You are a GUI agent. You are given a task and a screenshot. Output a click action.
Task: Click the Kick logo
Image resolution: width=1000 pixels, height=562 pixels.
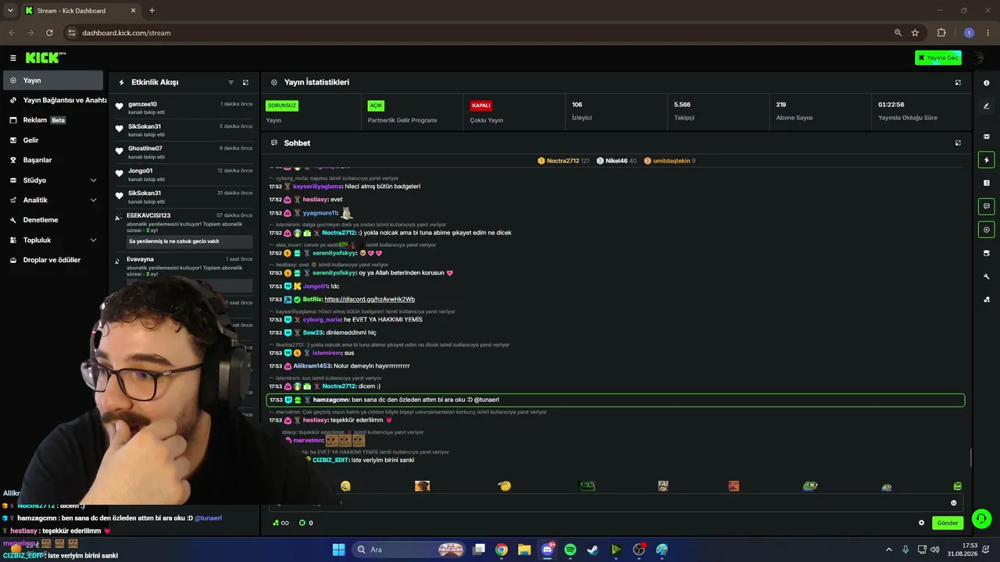45,58
